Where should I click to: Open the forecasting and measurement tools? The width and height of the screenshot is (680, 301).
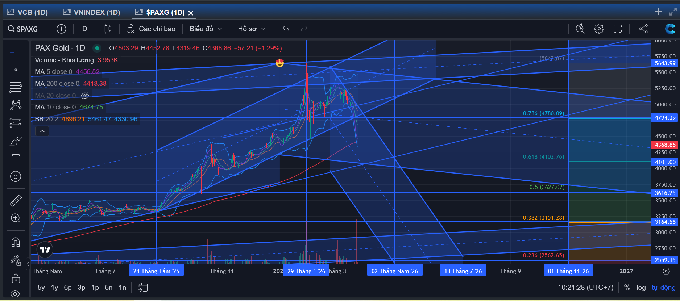tap(16, 123)
